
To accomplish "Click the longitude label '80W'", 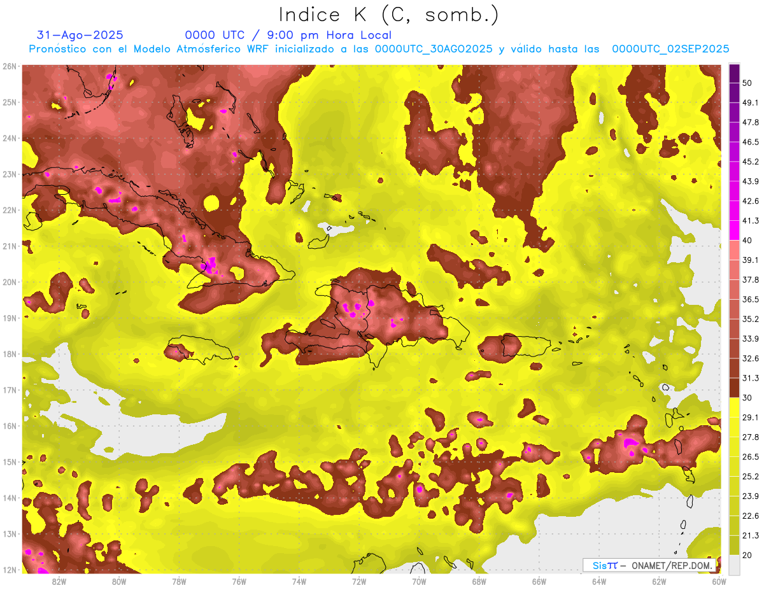I will [x=118, y=582].
